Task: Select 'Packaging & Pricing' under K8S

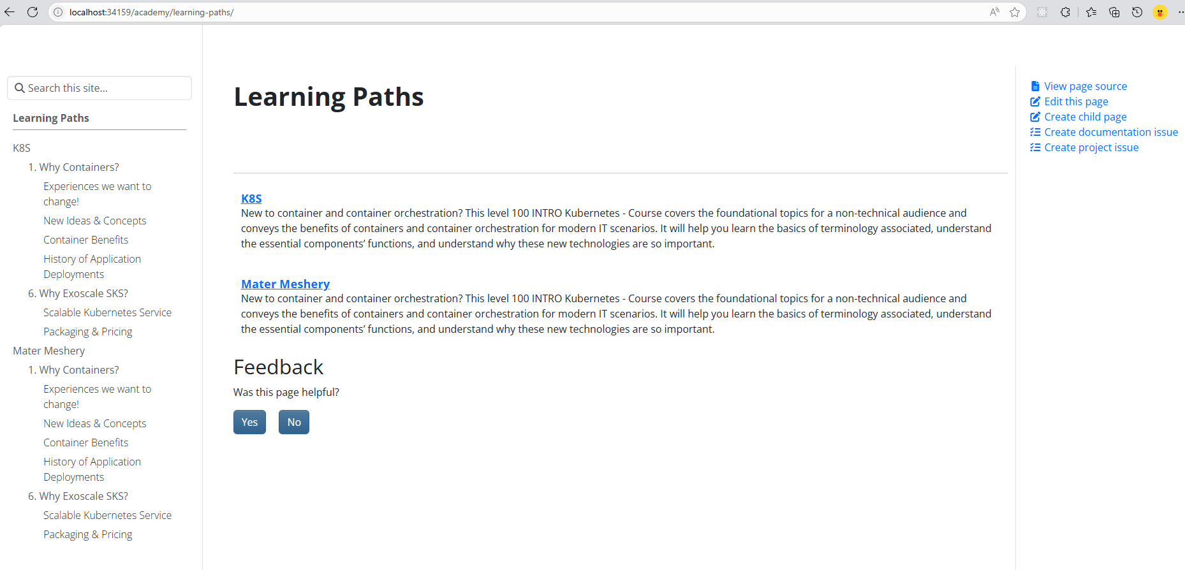Action: tap(87, 331)
